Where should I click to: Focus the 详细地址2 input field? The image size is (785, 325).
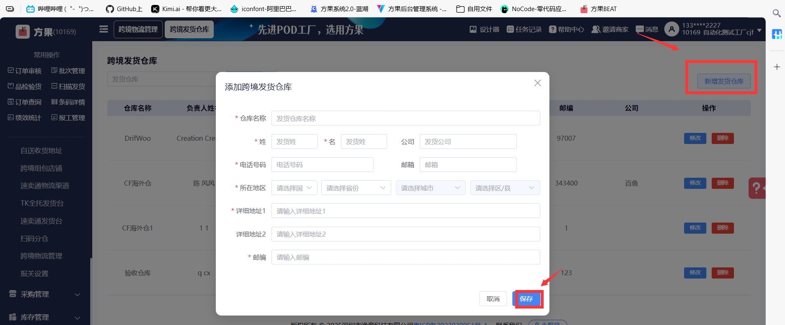coord(406,234)
